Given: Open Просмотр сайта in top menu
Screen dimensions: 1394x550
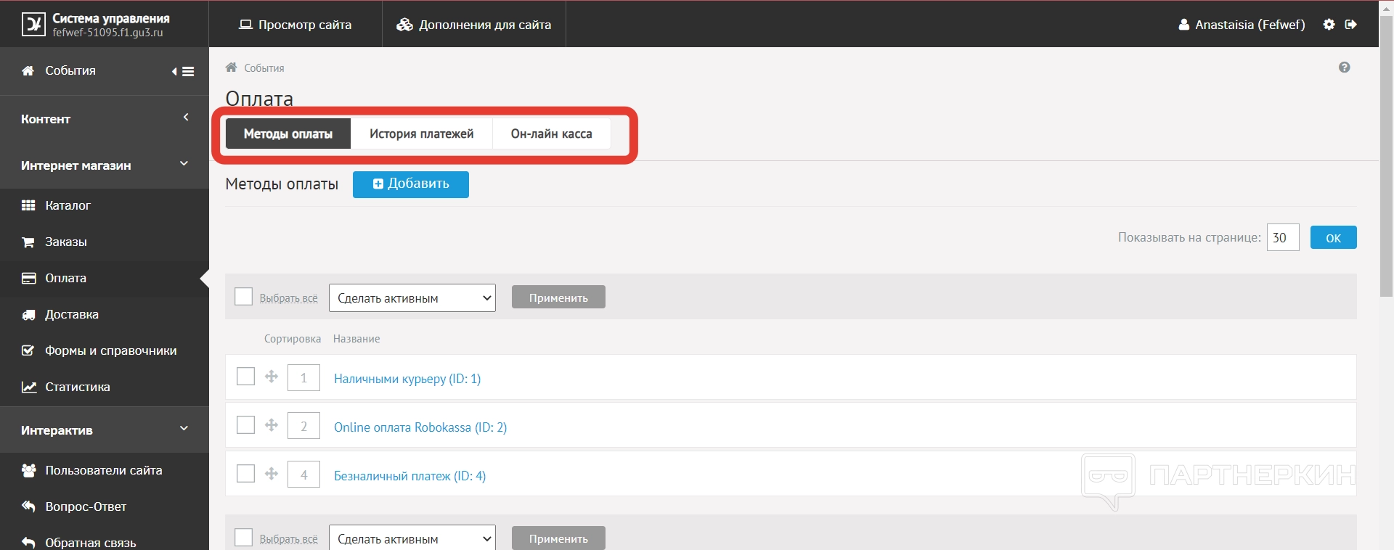Looking at the screenshot, I should tap(295, 25).
